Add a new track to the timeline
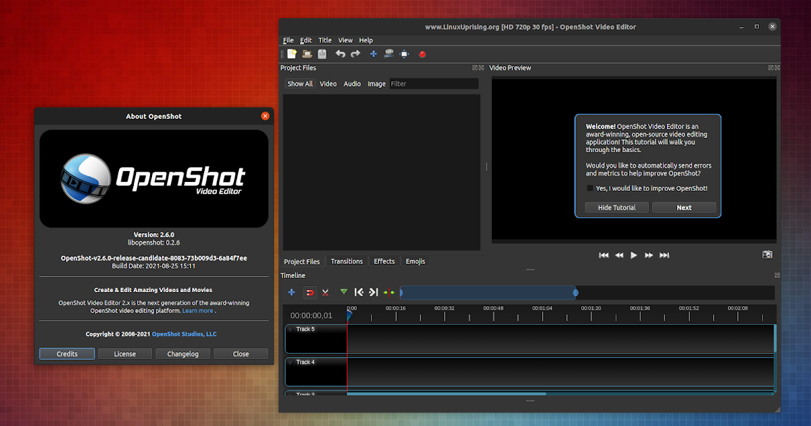Screen dimensions: 811x426 tap(291, 292)
